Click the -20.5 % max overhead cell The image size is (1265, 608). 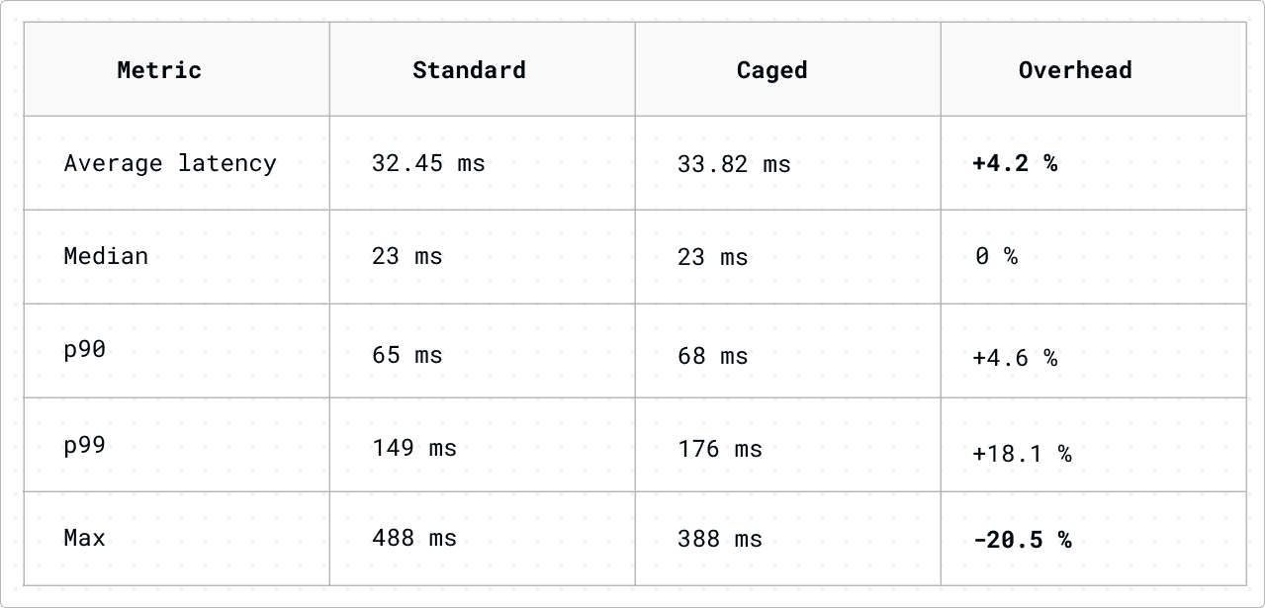pyautogui.click(x=1022, y=540)
